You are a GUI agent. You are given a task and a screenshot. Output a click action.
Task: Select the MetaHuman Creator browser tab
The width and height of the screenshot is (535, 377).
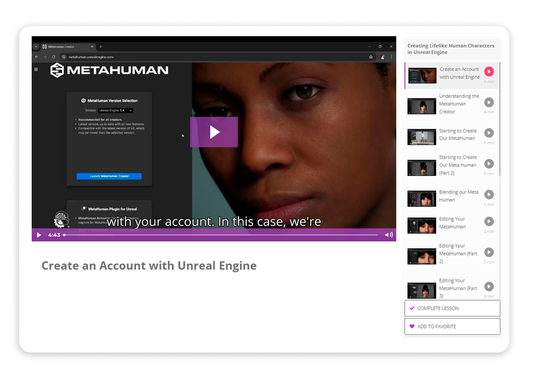(x=68, y=47)
